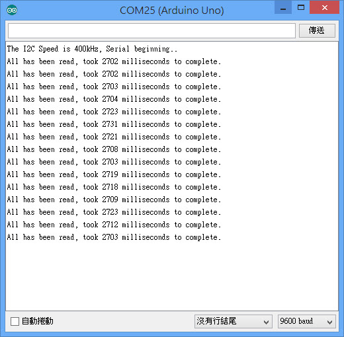Toggle the 自動捲動 autoscroll checkbox
This screenshot has width=344, height=337.
tap(15, 321)
